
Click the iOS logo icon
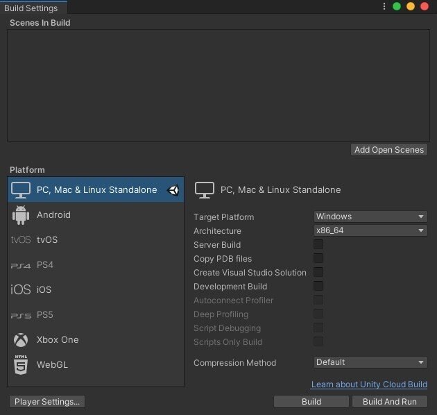tap(21, 290)
